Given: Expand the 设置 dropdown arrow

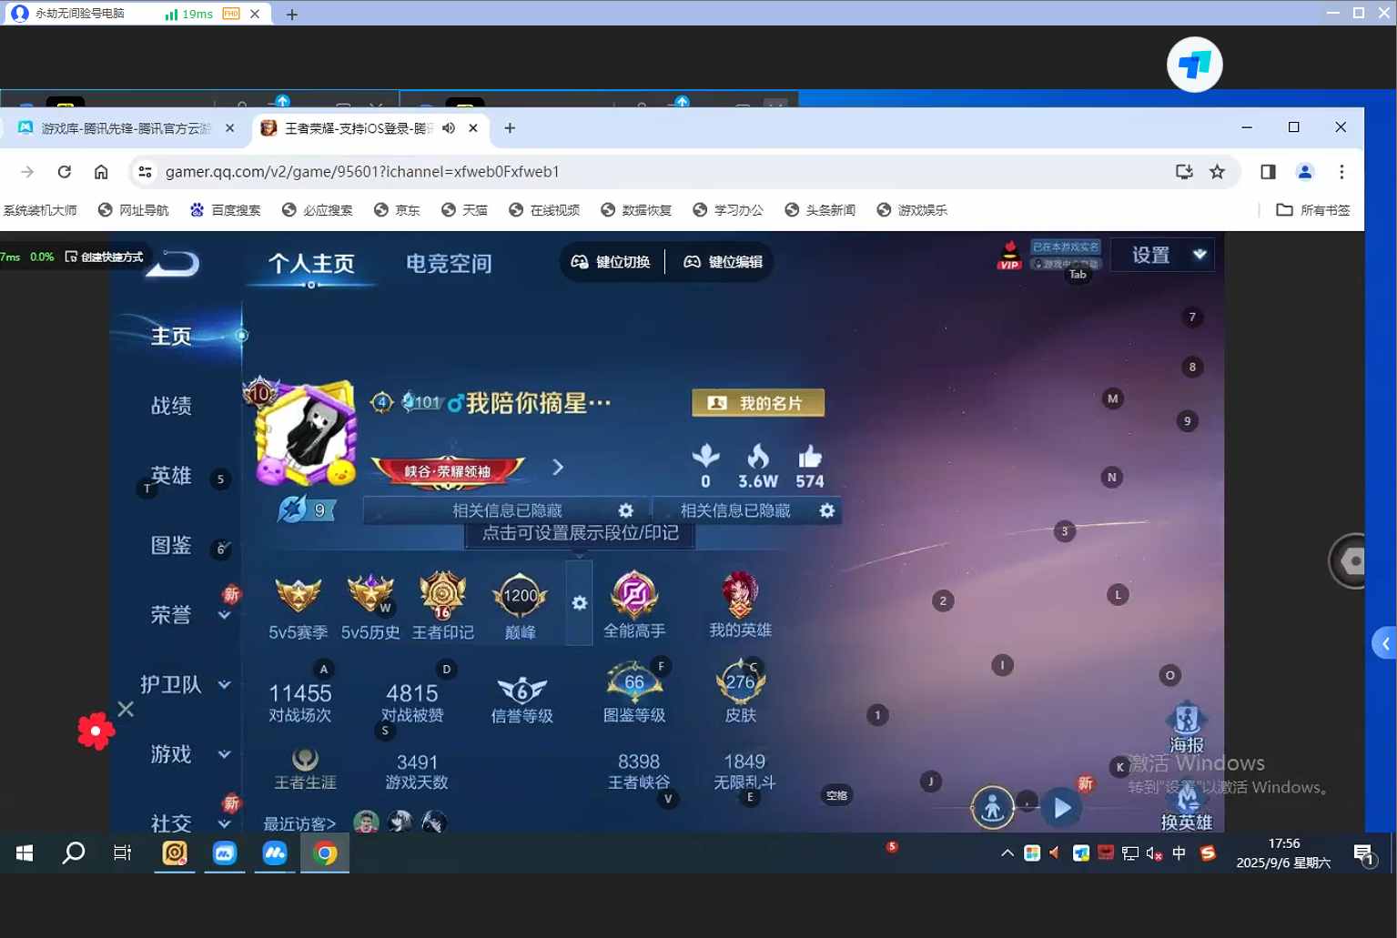Looking at the screenshot, I should 1200,255.
